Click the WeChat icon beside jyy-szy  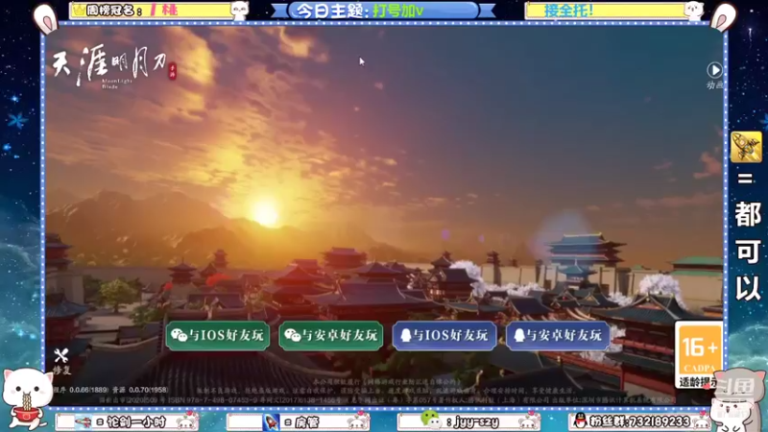pyautogui.click(x=430, y=420)
